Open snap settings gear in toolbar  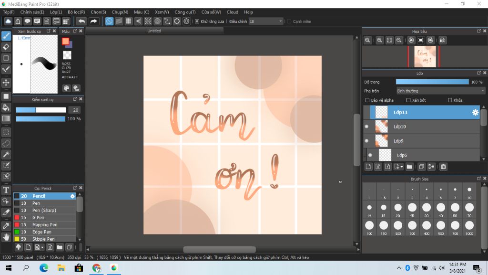point(186,21)
